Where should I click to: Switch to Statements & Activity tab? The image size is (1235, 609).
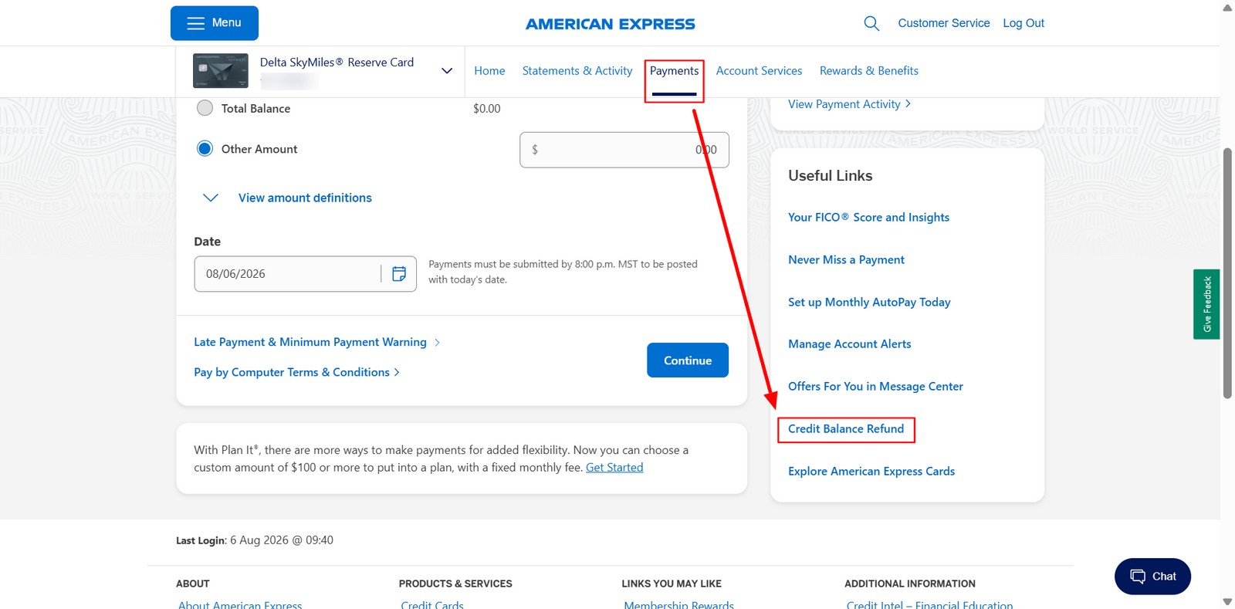point(577,71)
